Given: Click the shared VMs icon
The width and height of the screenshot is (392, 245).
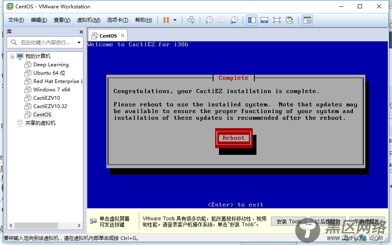Looking at the screenshot, I should tap(20, 123).
